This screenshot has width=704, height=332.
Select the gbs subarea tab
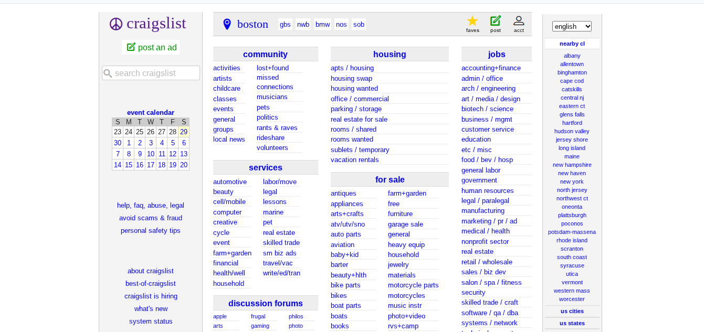point(285,24)
